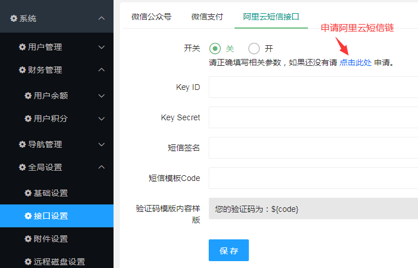Click gear icon beside 基础设置
The width and height of the screenshot is (418, 268).
tap(28, 193)
